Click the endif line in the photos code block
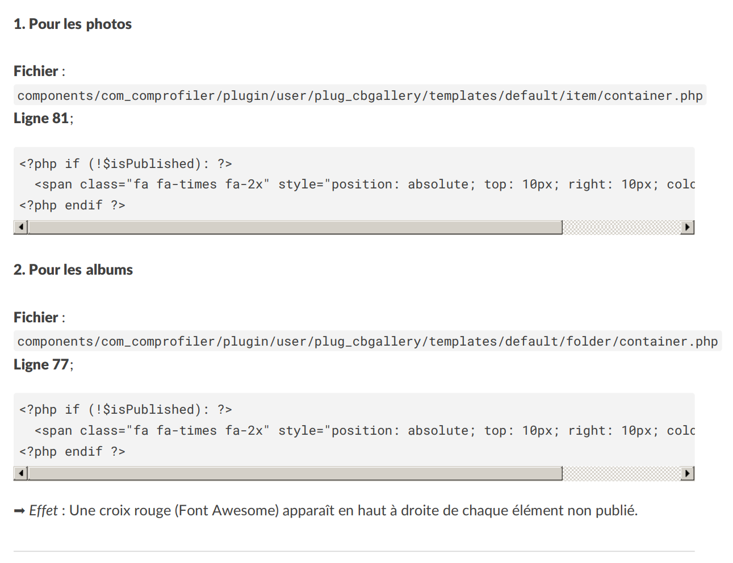The height and width of the screenshot is (563, 733). coord(72,205)
